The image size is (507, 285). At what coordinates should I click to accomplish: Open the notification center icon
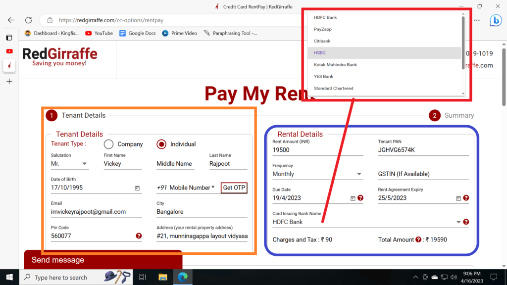(494, 277)
